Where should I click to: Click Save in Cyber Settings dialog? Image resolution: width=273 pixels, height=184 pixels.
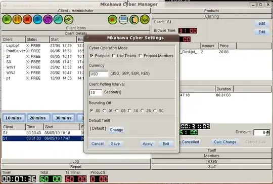[115, 143]
